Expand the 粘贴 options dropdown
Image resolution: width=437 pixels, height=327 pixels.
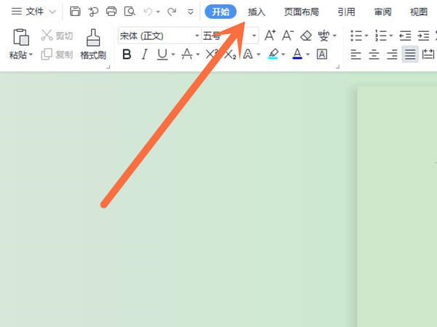pyautogui.click(x=31, y=54)
